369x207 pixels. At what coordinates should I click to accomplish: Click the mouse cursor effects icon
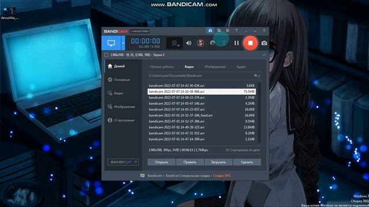tap(213, 43)
